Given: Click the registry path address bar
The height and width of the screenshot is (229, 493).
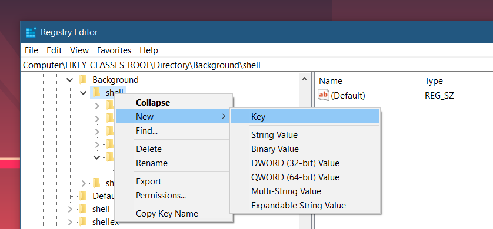Looking at the screenshot, I should point(258,65).
